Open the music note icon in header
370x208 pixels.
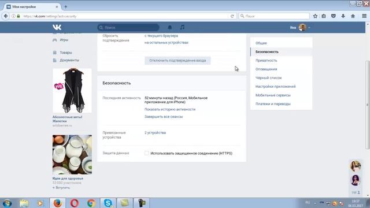[182, 27]
